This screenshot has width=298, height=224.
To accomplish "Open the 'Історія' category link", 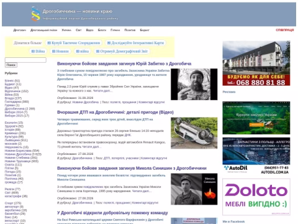I will point(9,129).
